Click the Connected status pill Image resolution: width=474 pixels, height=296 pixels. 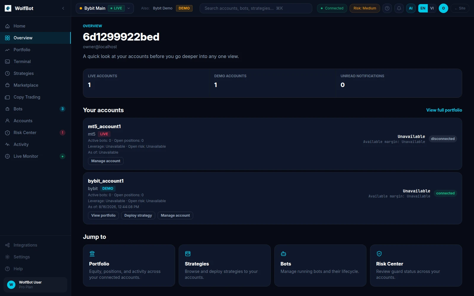coord(332,8)
